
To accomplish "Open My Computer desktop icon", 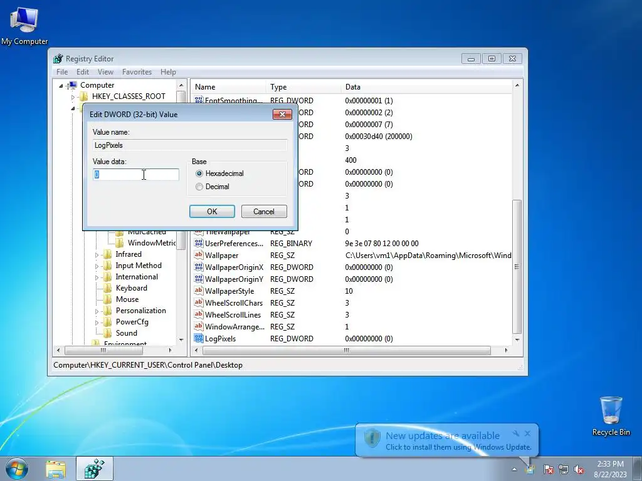I will (x=24, y=26).
